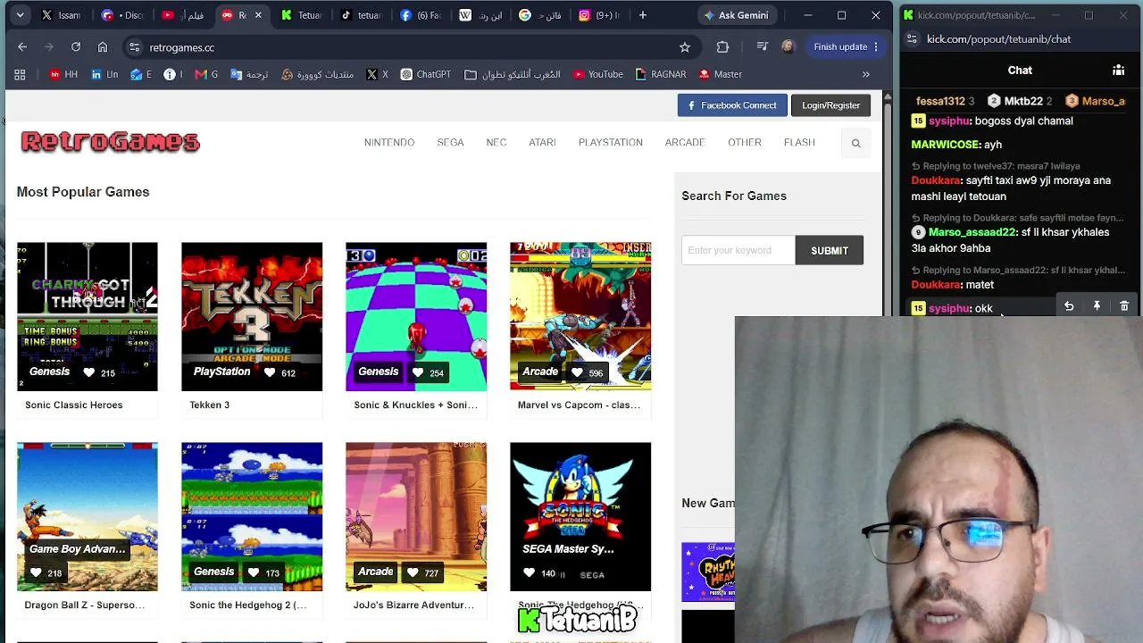This screenshot has width=1143, height=643.
Task: Switch to the Wikipedia tab
Action: [482, 15]
